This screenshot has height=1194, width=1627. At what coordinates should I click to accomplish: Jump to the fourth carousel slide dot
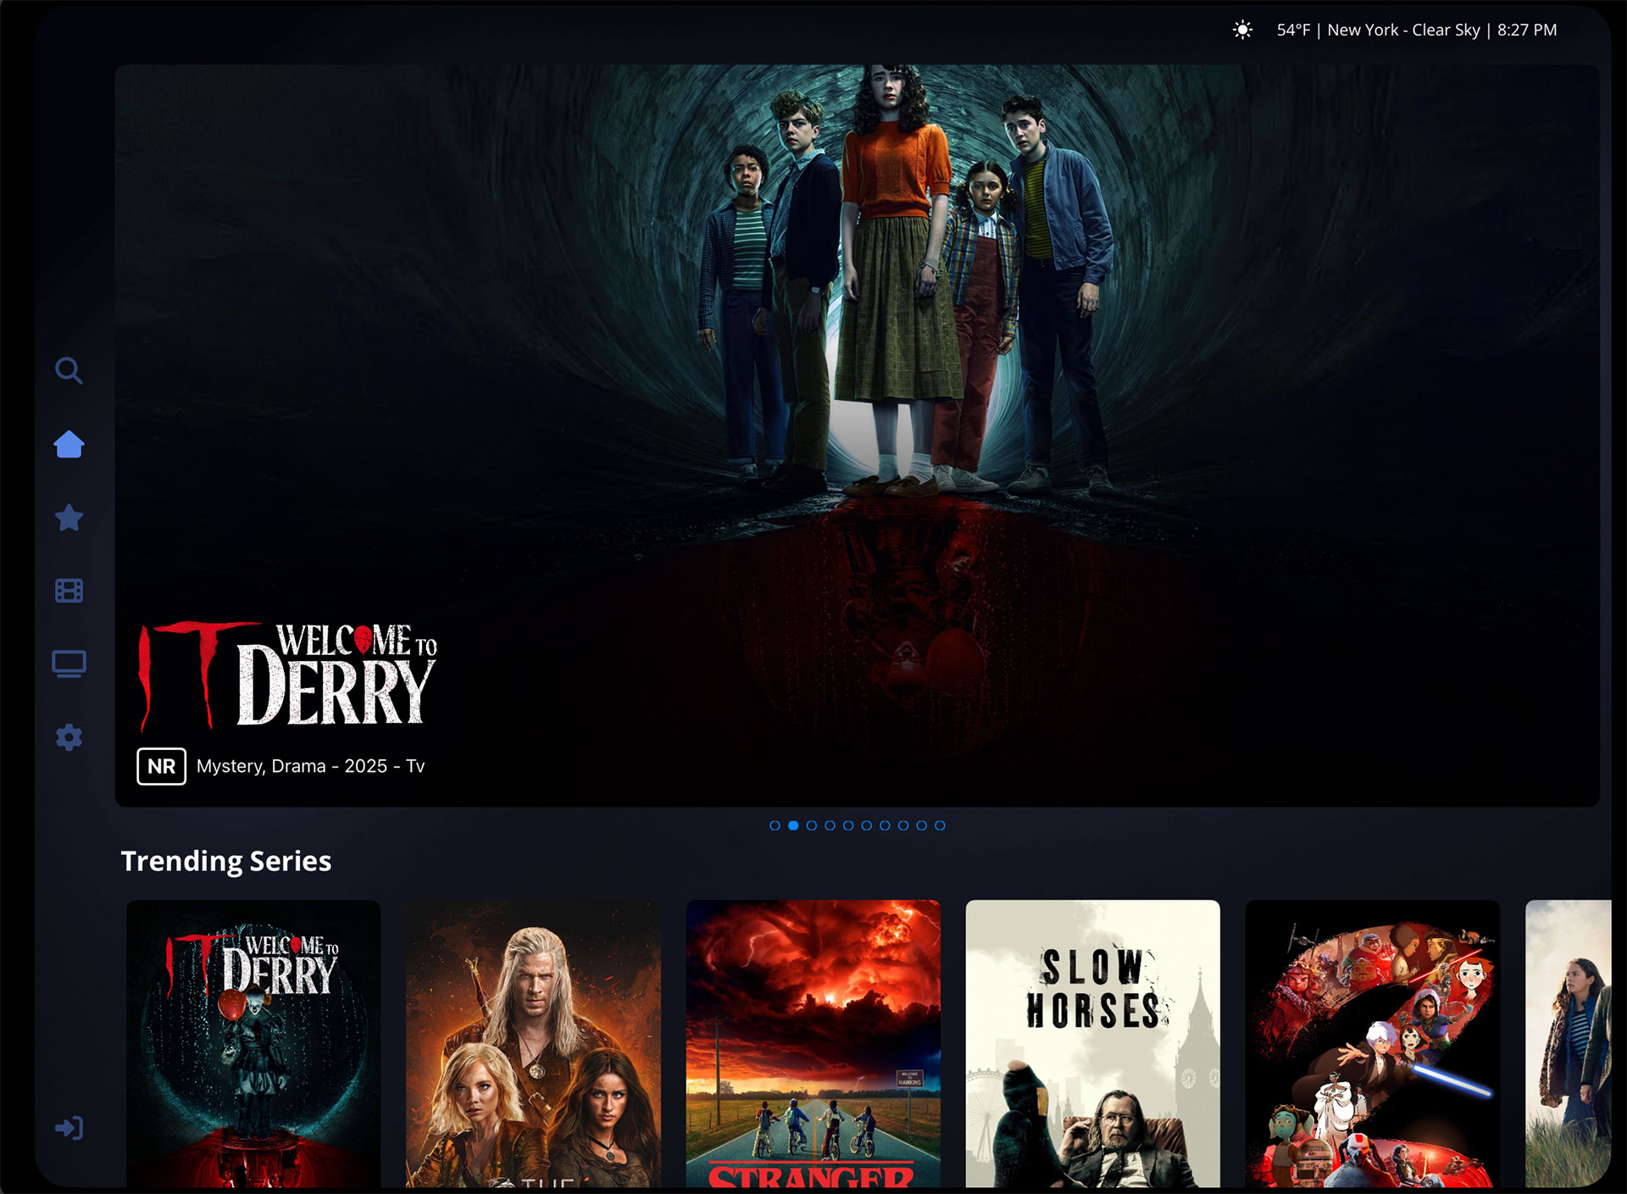click(x=830, y=825)
